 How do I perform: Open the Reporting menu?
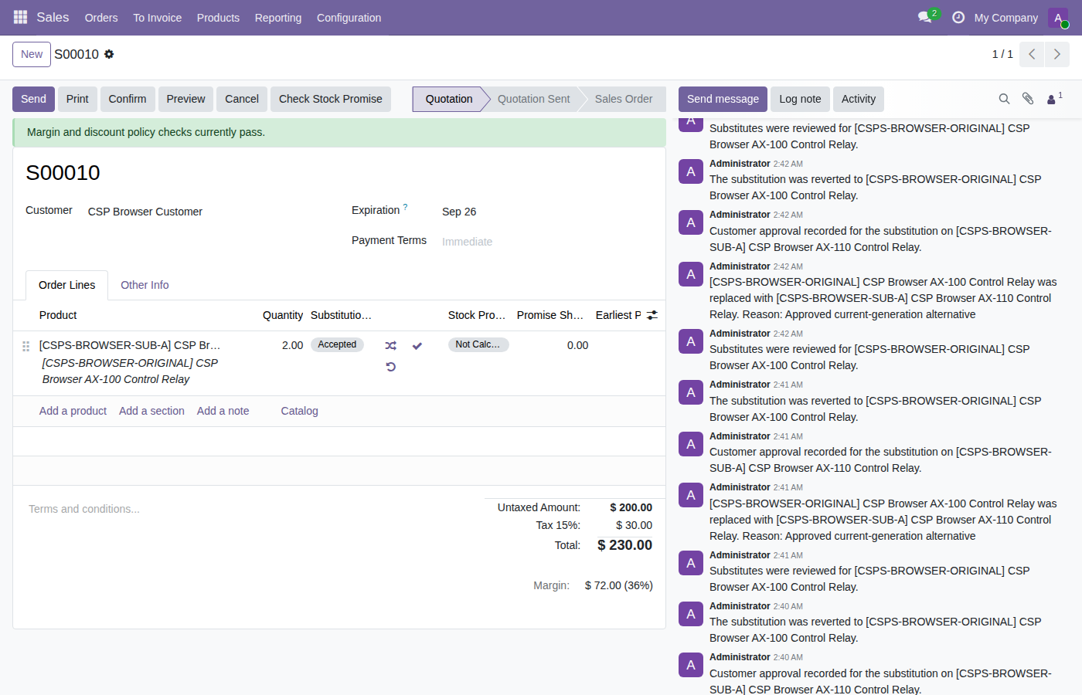[278, 18]
